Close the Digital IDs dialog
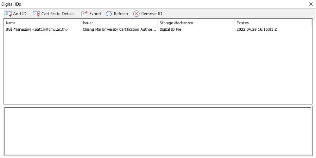Viewport: 316px width, 158px height. [311, 4]
